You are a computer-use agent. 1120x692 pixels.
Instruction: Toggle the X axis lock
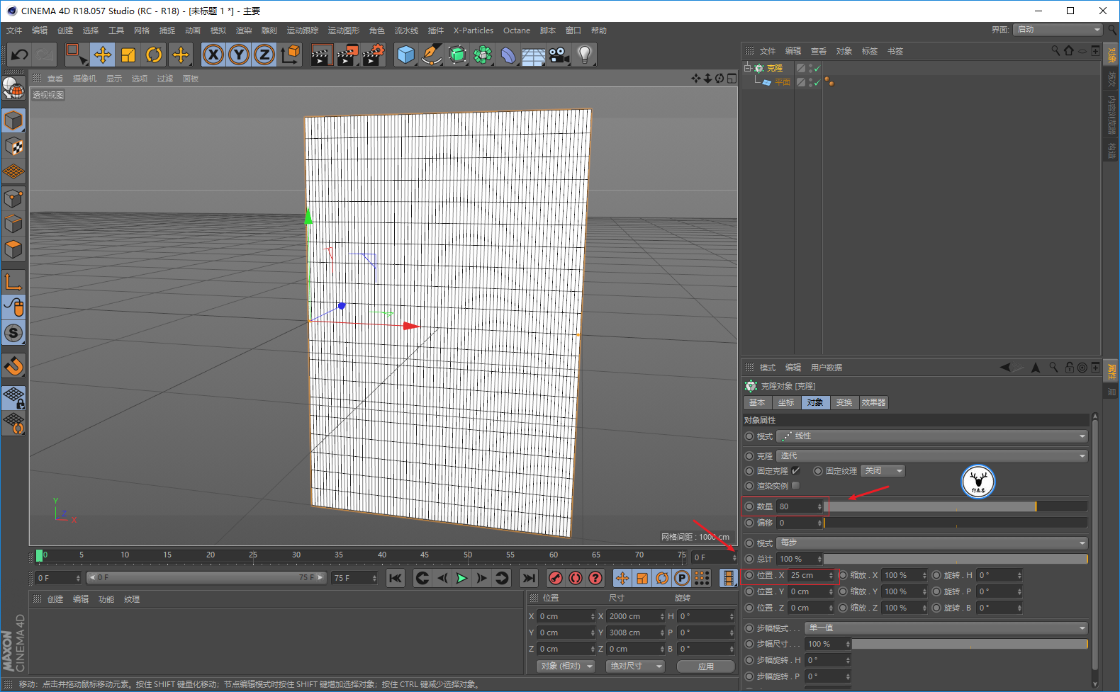point(213,55)
